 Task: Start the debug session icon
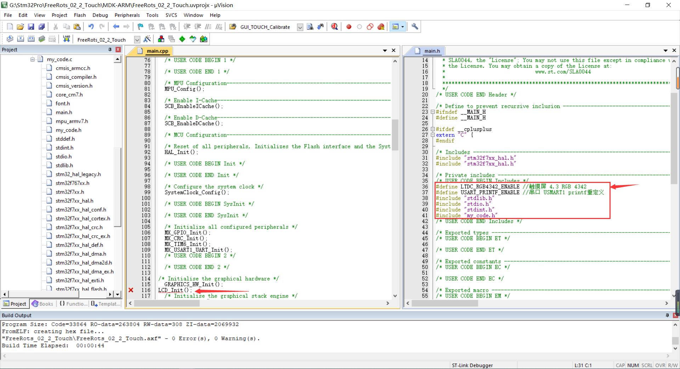[334, 27]
